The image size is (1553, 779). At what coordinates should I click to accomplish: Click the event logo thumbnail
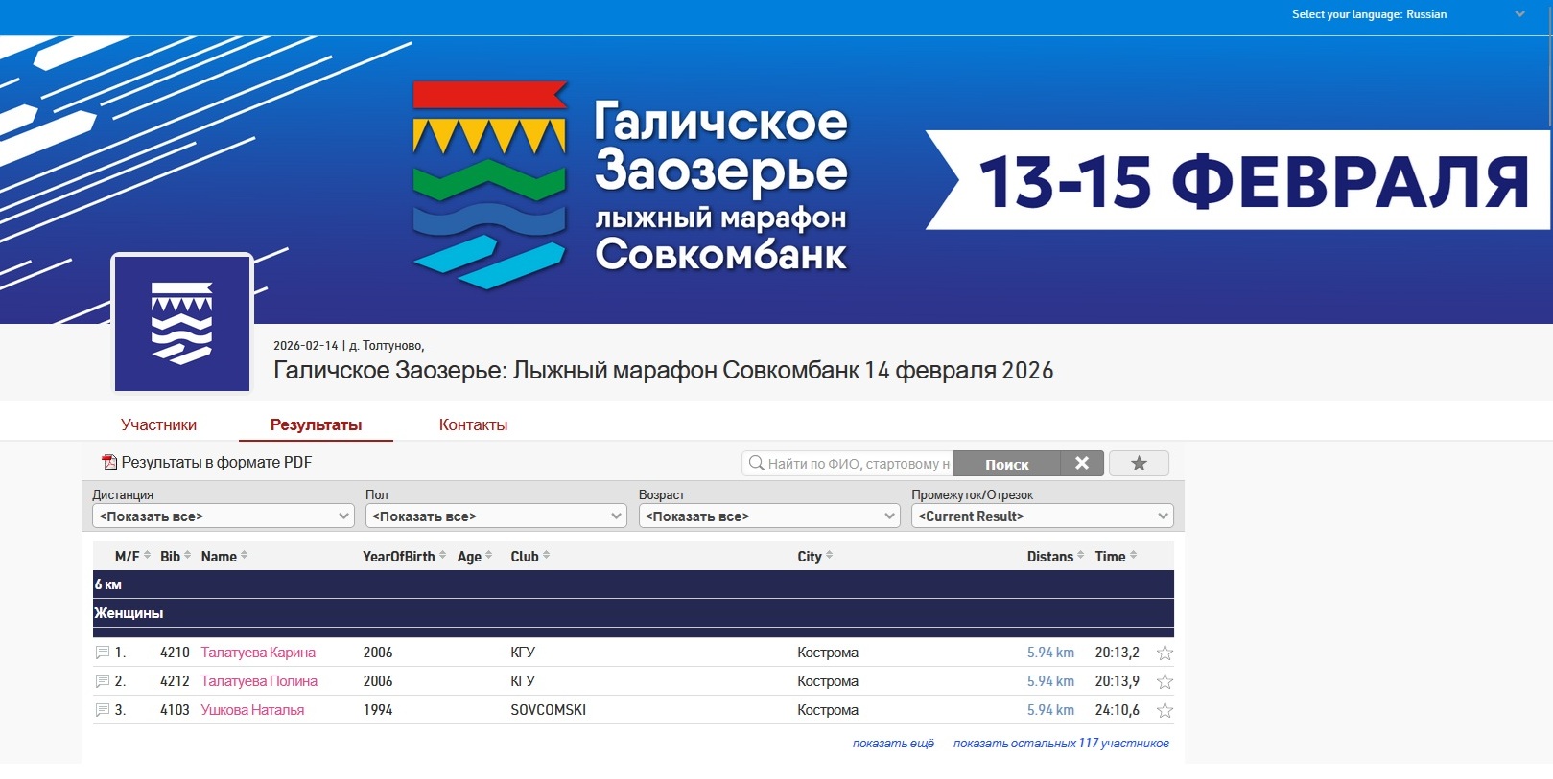[182, 323]
